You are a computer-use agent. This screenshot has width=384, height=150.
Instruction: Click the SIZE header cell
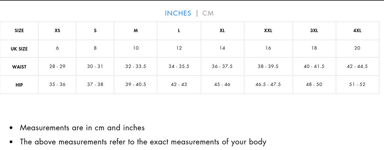[x=19, y=31]
